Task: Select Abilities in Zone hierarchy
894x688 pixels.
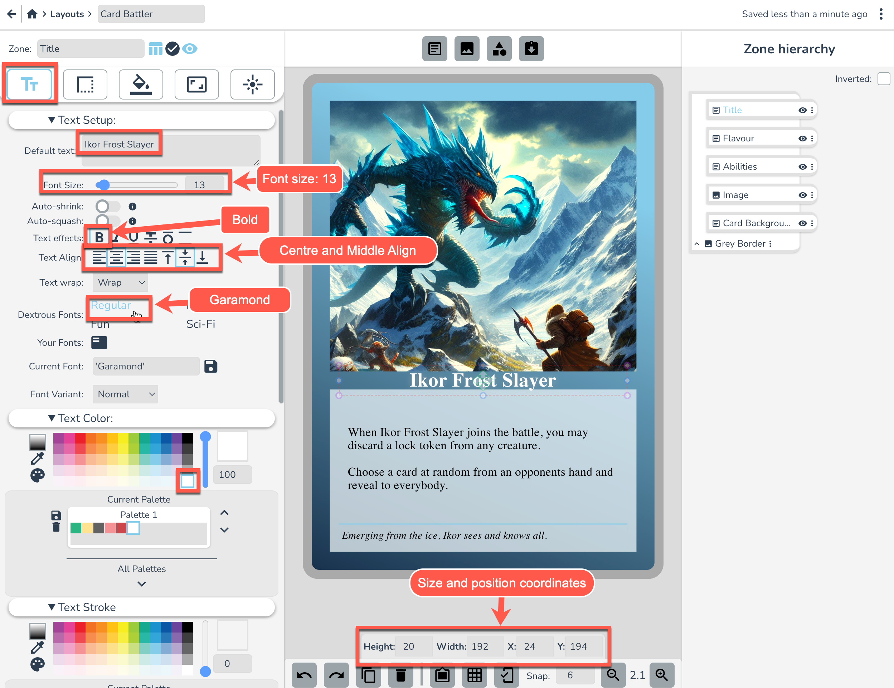Action: coord(739,167)
